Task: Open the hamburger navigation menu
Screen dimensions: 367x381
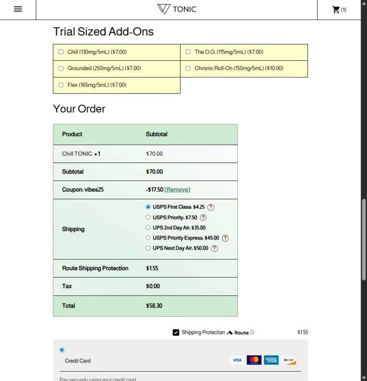Action: tap(18, 9)
